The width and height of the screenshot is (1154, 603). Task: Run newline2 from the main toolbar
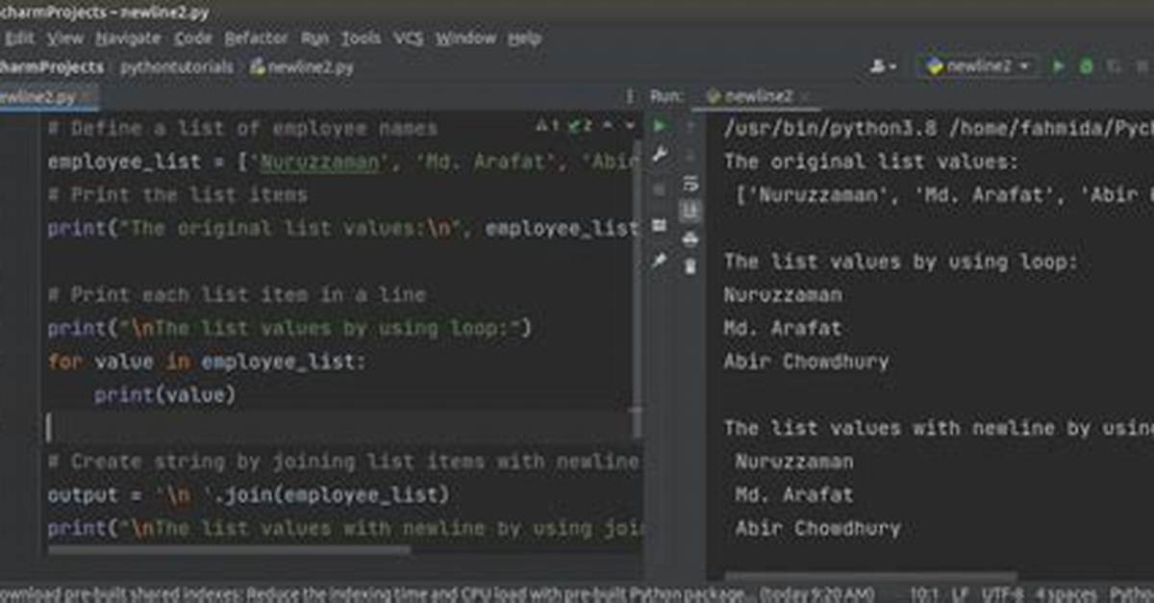(1059, 66)
